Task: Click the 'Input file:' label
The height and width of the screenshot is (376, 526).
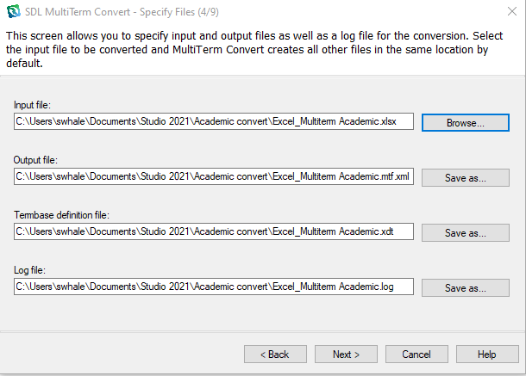Action: (x=32, y=105)
